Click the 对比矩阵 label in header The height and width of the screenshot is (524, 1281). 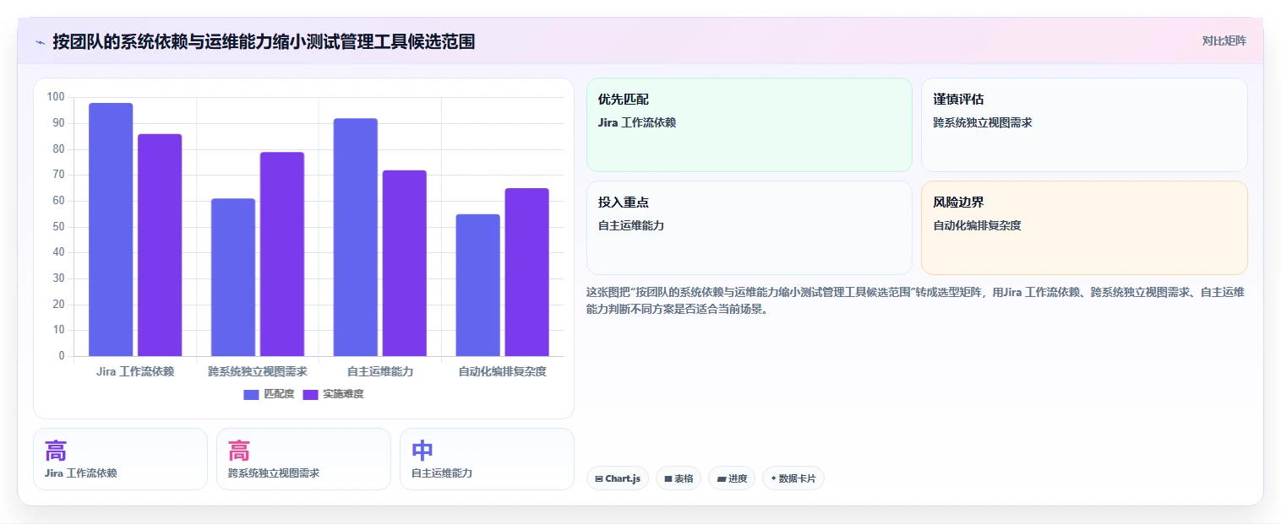click(1224, 41)
